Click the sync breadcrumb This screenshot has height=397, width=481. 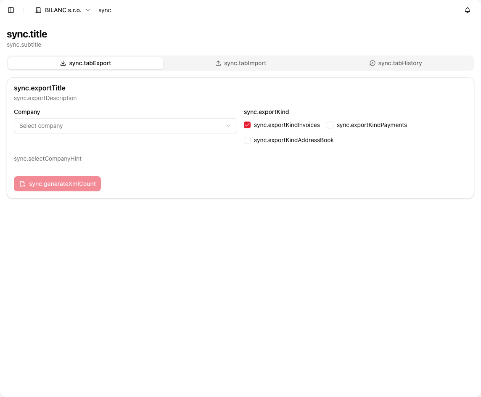(x=105, y=10)
